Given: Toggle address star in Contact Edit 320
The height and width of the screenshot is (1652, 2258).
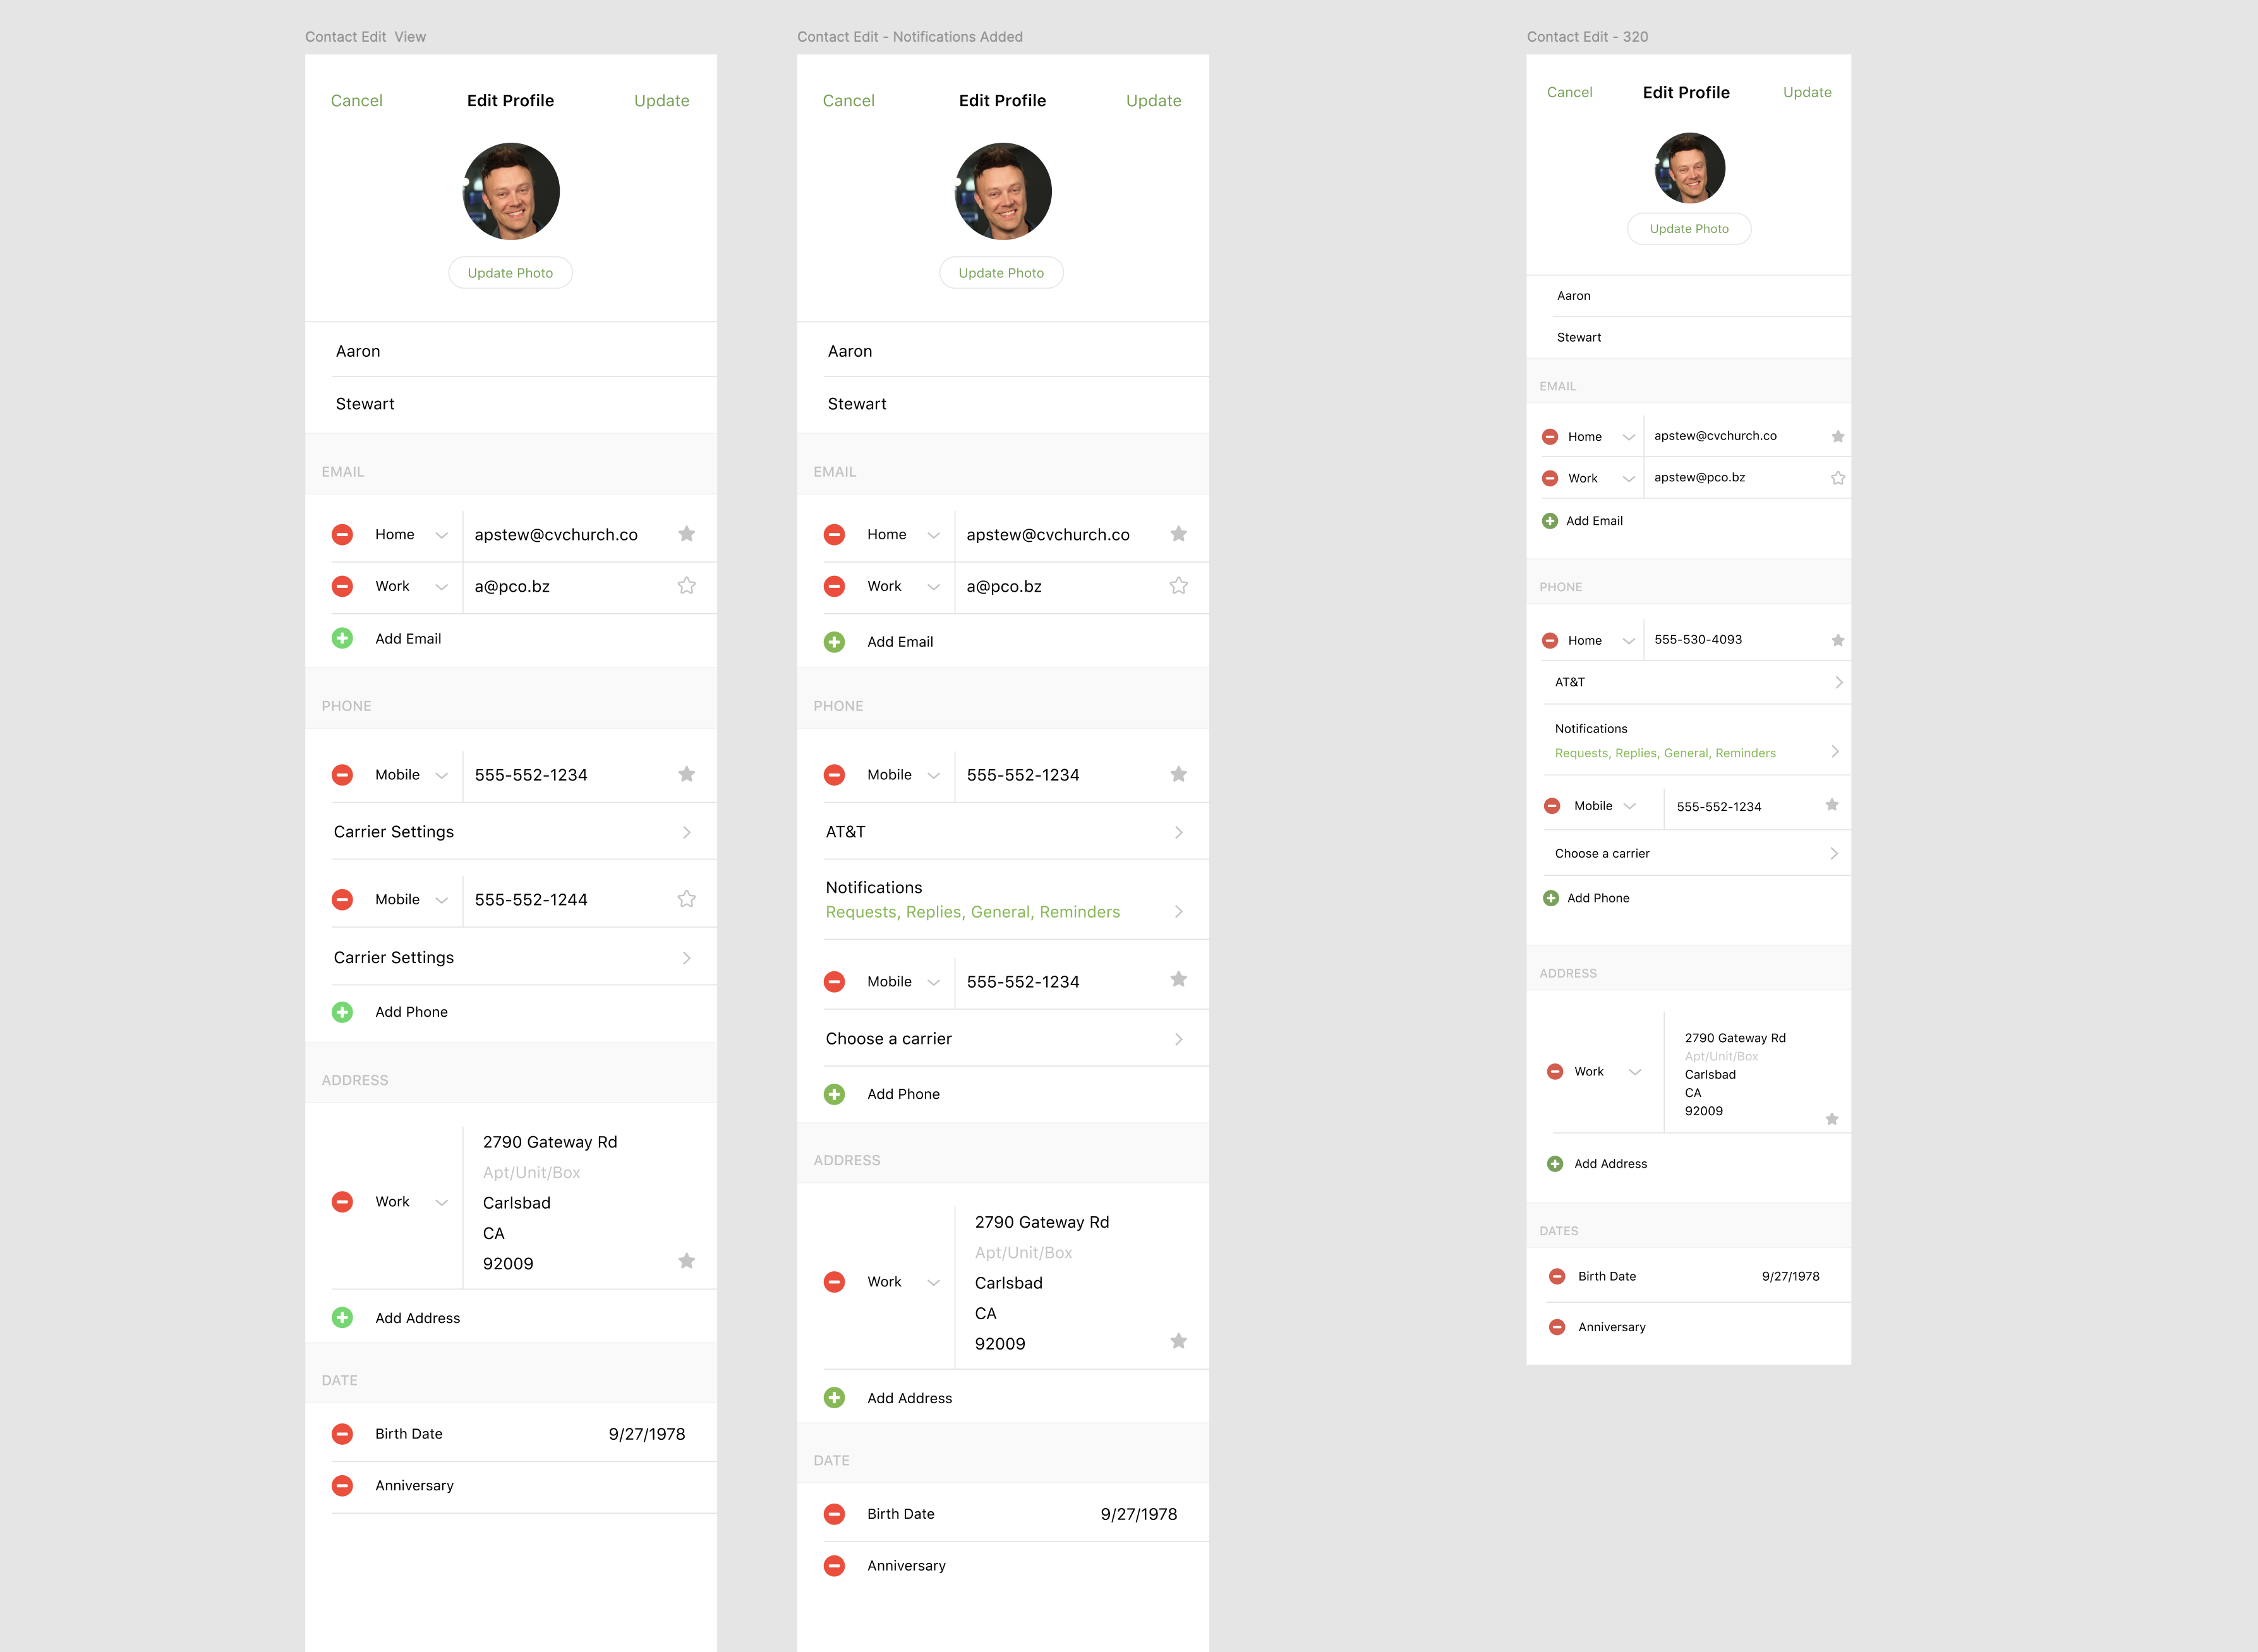Looking at the screenshot, I should [1832, 1119].
